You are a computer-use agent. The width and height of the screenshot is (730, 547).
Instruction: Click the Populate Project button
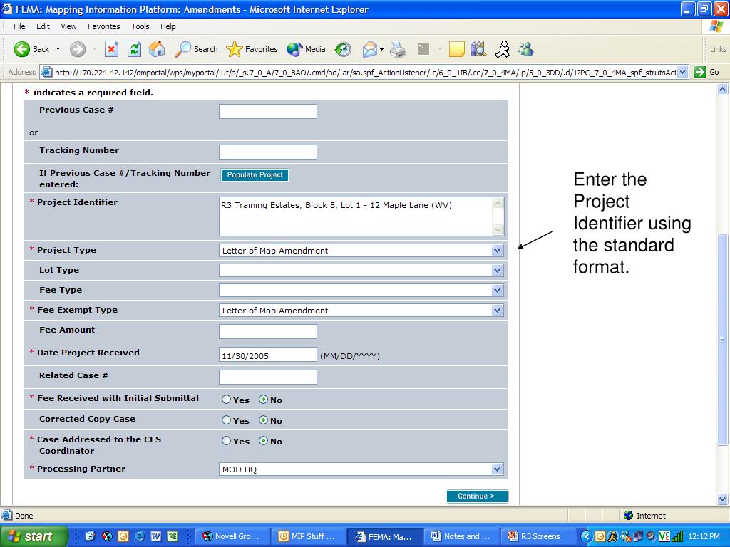pyautogui.click(x=255, y=175)
